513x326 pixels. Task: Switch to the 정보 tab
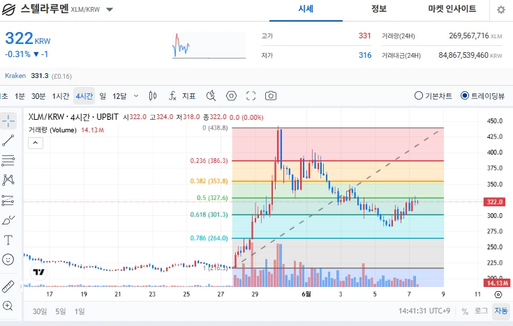(x=379, y=9)
